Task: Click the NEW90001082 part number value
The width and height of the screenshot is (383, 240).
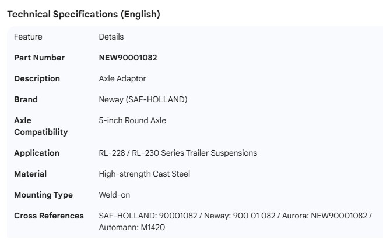Action: [128, 58]
